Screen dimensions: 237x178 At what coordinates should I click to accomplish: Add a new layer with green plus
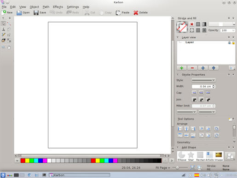(182, 68)
